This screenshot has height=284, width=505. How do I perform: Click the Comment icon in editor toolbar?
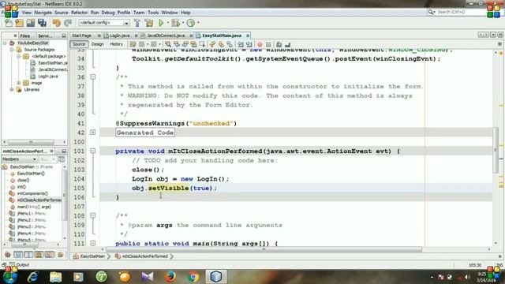click(x=279, y=44)
